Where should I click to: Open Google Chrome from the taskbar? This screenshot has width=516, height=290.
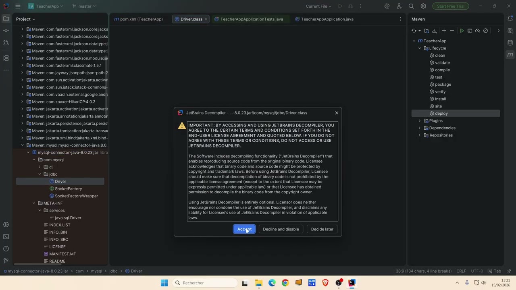(x=285, y=283)
